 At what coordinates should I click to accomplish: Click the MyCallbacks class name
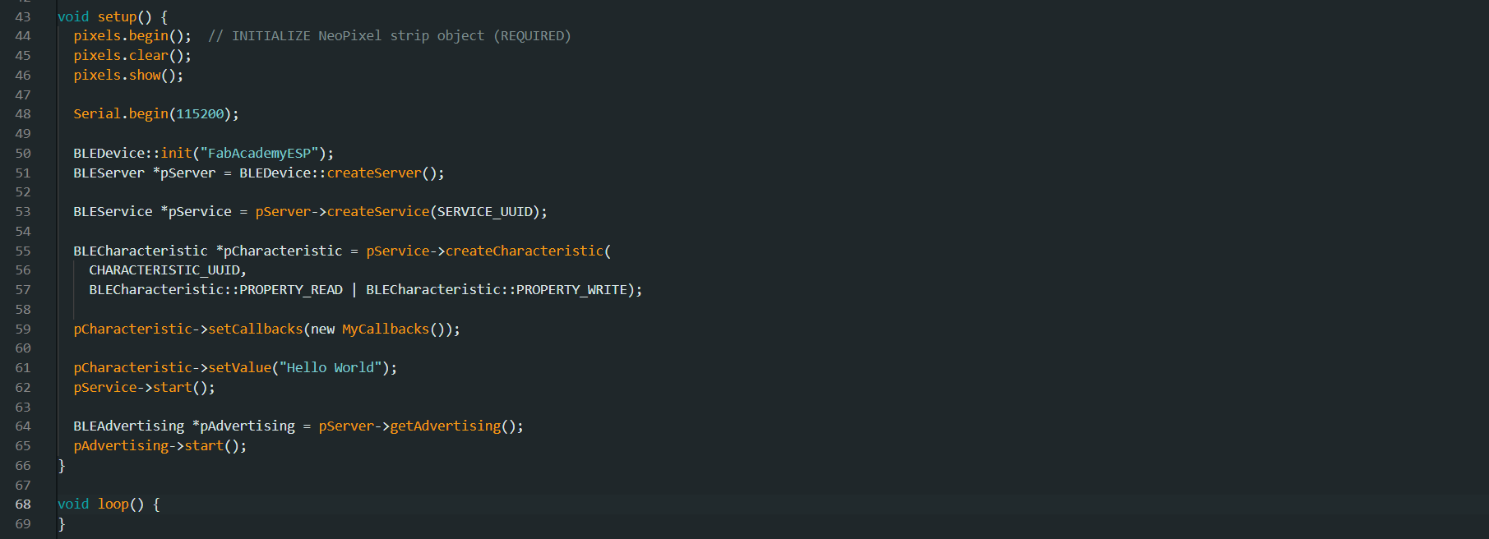(x=386, y=329)
